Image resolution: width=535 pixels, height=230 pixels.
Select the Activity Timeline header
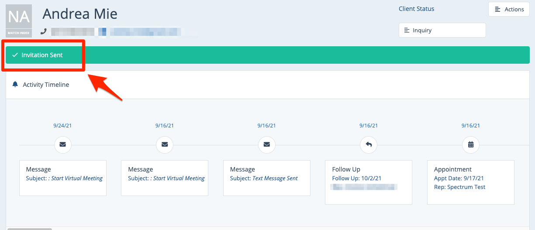pyautogui.click(x=46, y=85)
